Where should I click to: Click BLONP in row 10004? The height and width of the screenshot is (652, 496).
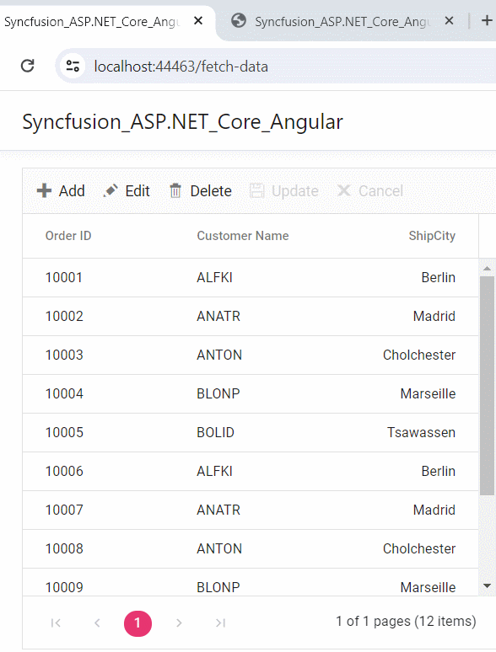218,393
